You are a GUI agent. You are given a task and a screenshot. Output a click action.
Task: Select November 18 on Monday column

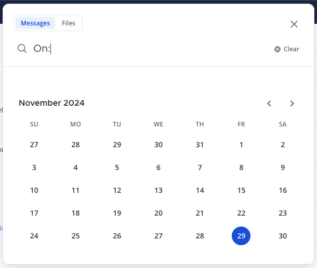tap(75, 213)
